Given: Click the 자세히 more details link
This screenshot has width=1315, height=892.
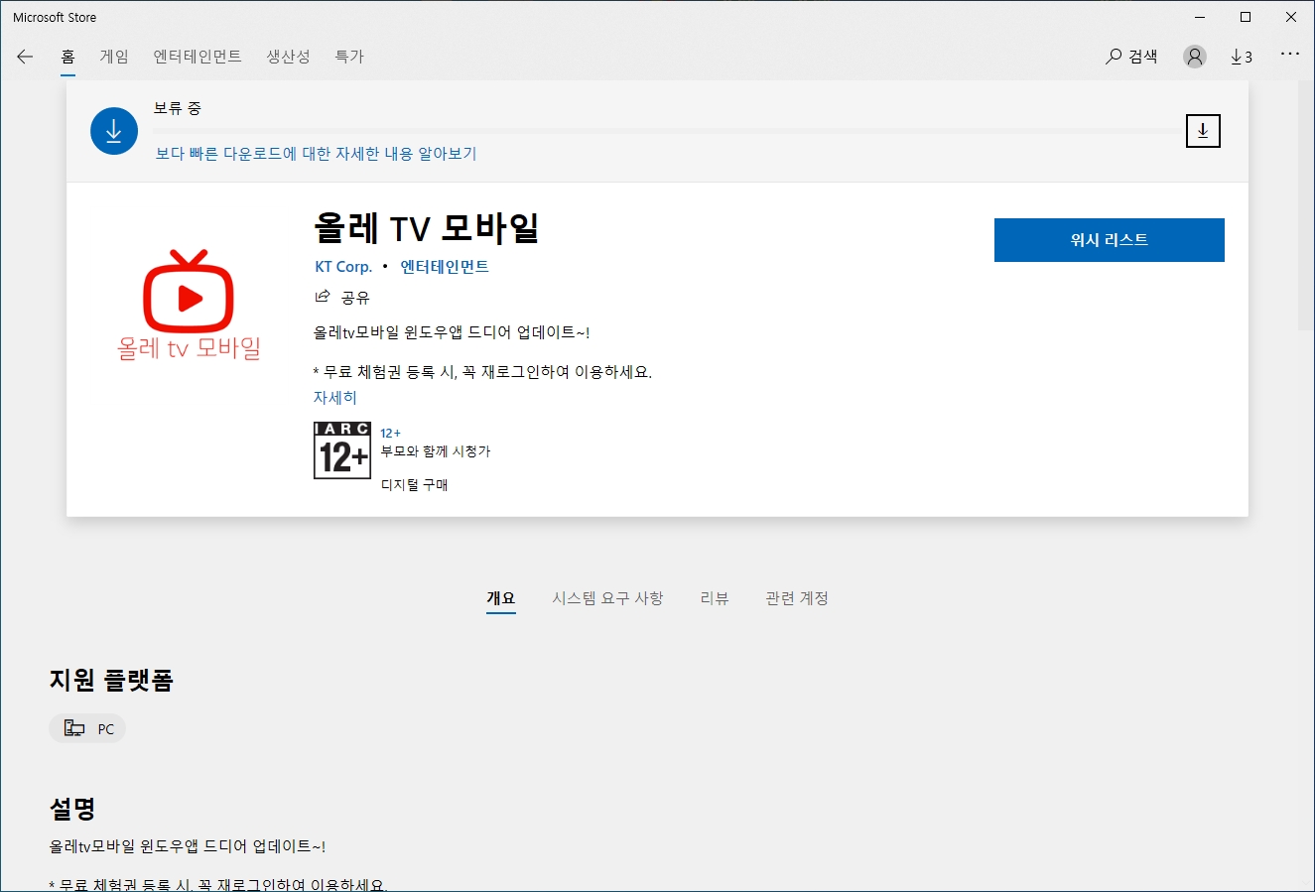Looking at the screenshot, I should (x=335, y=397).
